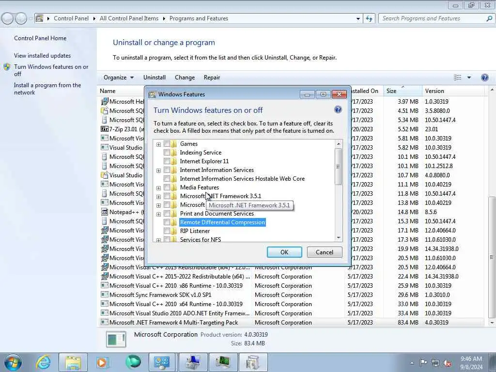Sort by the Size column header
The height and width of the screenshot is (372, 496).
(403, 91)
